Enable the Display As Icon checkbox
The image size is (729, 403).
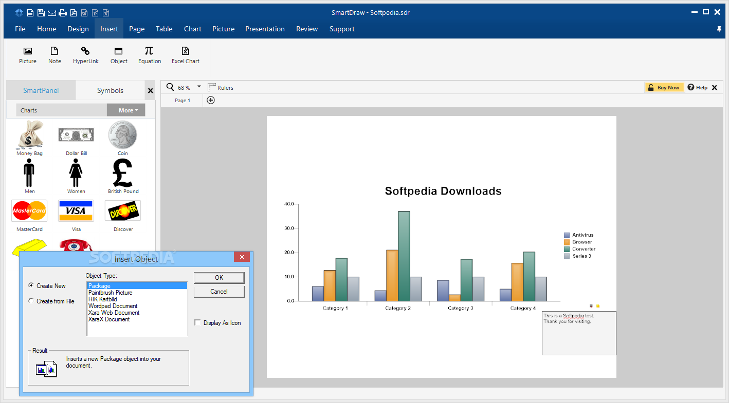tap(197, 322)
